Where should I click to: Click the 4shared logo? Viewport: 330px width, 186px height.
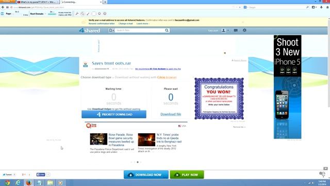tap(89, 30)
